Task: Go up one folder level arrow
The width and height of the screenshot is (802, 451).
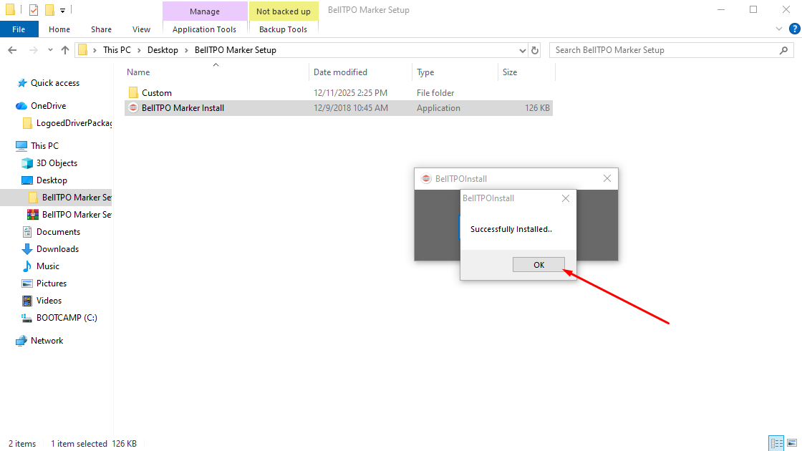Action: 65,50
